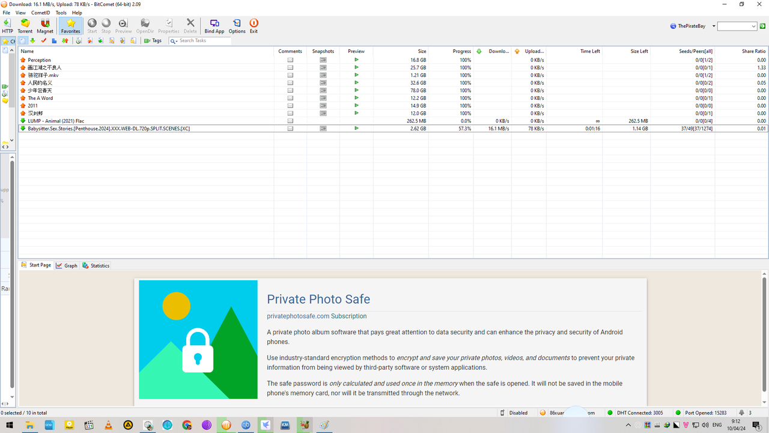Switch to the Statistics tab
The image size is (769, 433).
coord(96,265)
